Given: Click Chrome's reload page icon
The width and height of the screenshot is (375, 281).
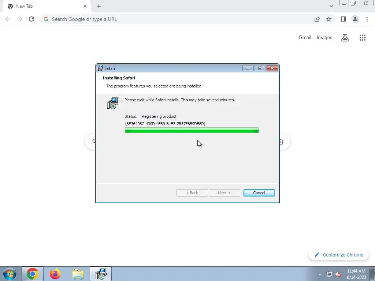Looking at the screenshot, I should click(x=31, y=19).
